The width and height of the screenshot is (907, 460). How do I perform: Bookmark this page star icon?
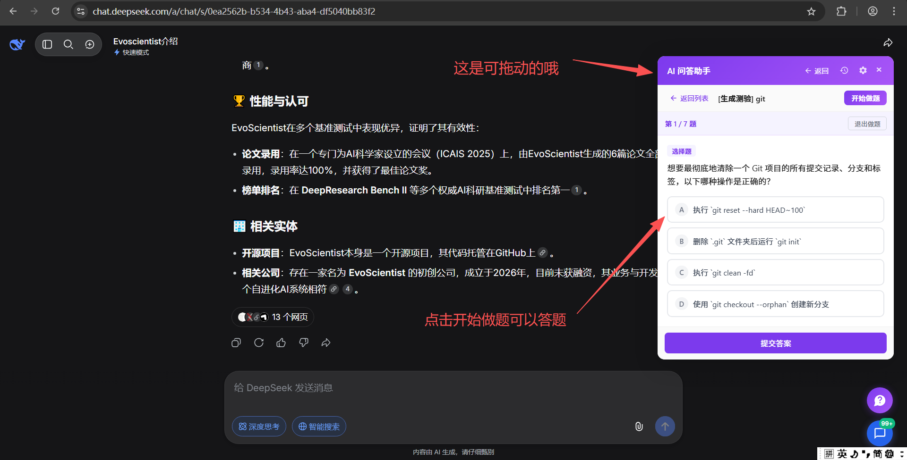click(x=811, y=11)
